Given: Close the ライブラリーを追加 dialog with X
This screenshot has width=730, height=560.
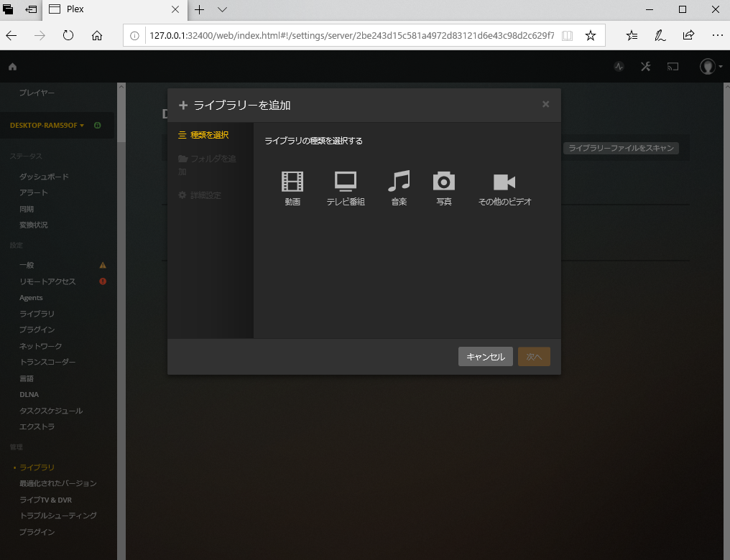Looking at the screenshot, I should tap(545, 104).
